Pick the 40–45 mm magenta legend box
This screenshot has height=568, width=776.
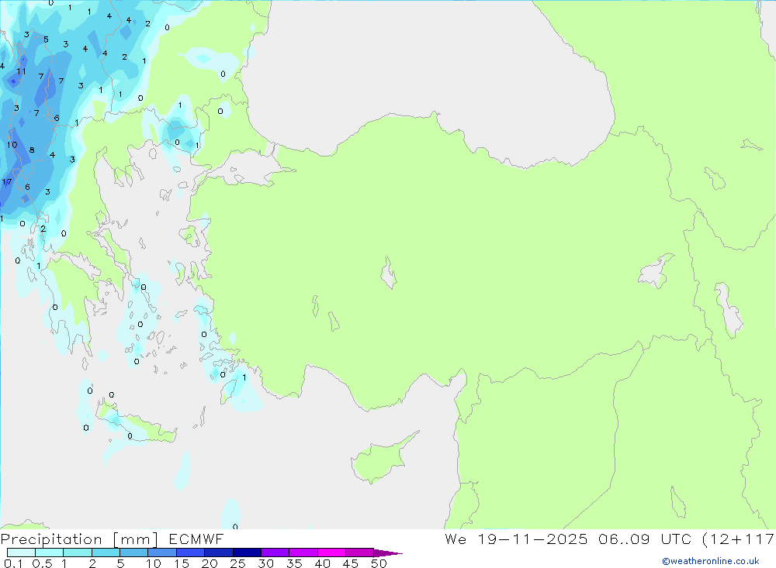331,553
